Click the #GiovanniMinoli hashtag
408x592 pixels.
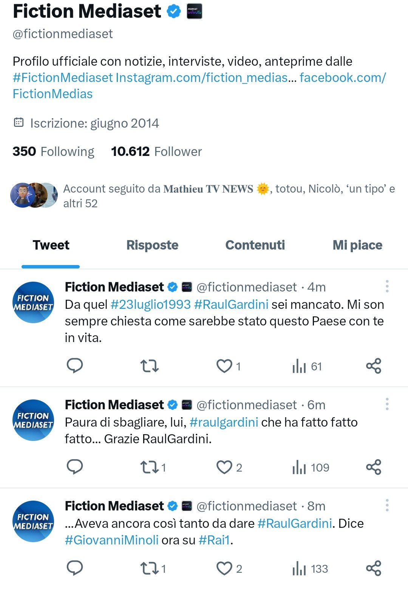pos(111,540)
